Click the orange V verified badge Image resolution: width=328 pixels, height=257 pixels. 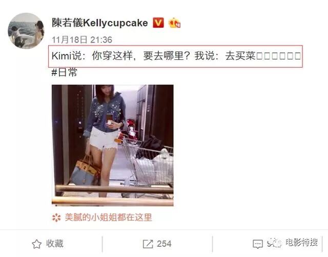tap(158, 23)
